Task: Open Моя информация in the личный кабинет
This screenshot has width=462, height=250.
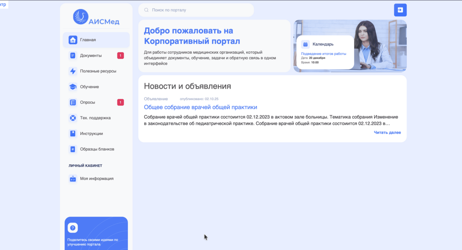Action: pyautogui.click(x=96, y=179)
